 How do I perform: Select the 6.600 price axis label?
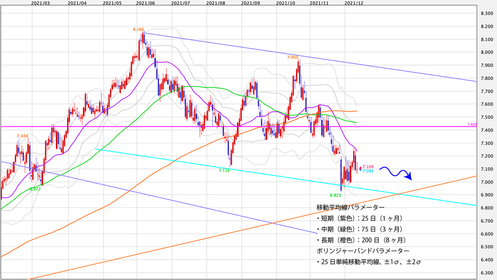pos(487,234)
